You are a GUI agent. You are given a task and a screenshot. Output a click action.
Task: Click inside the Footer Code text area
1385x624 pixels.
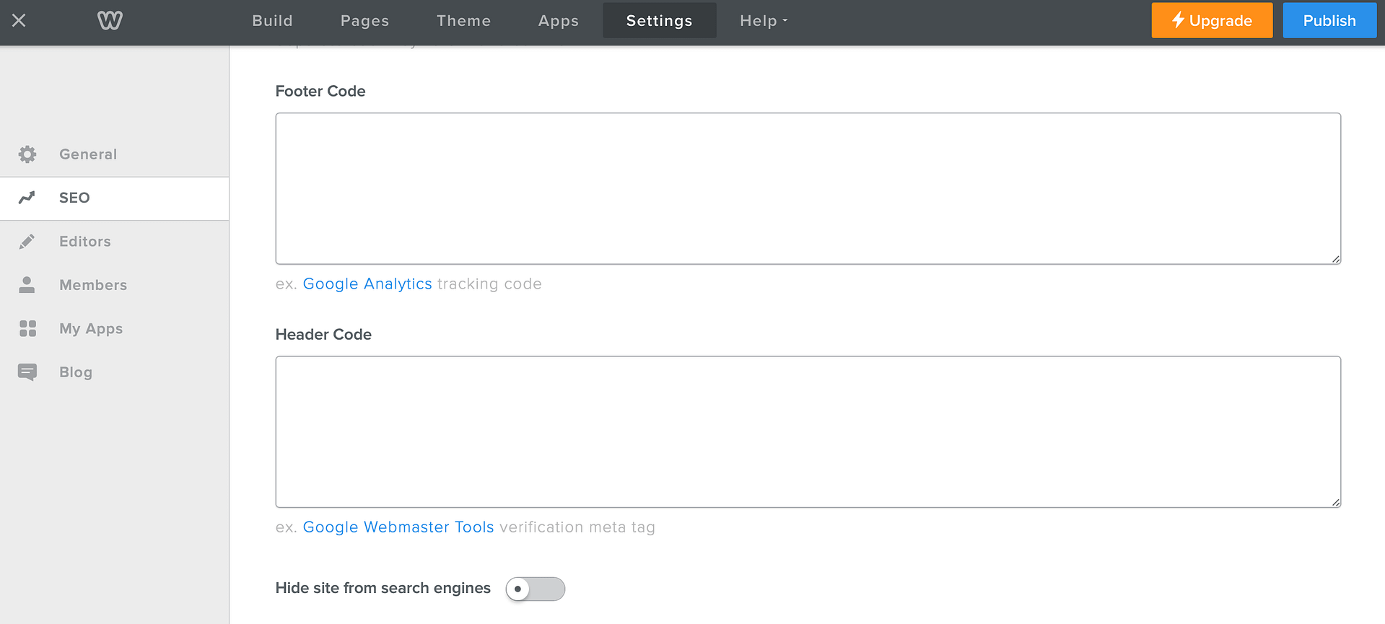pos(808,188)
